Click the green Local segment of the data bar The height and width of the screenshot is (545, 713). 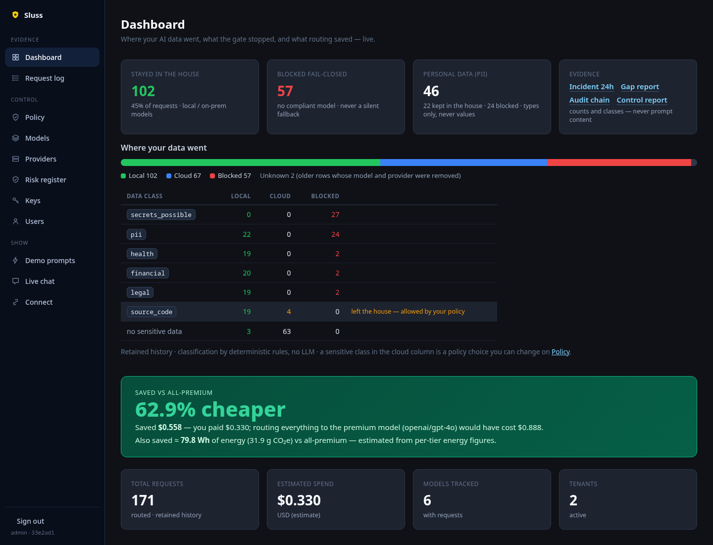pyautogui.click(x=251, y=163)
